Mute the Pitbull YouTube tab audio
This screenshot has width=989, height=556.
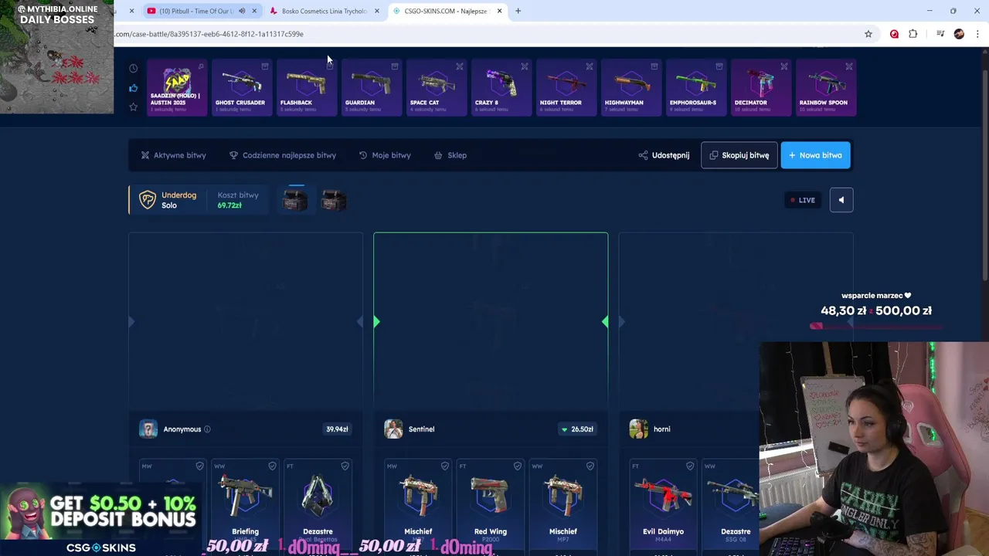(242, 11)
